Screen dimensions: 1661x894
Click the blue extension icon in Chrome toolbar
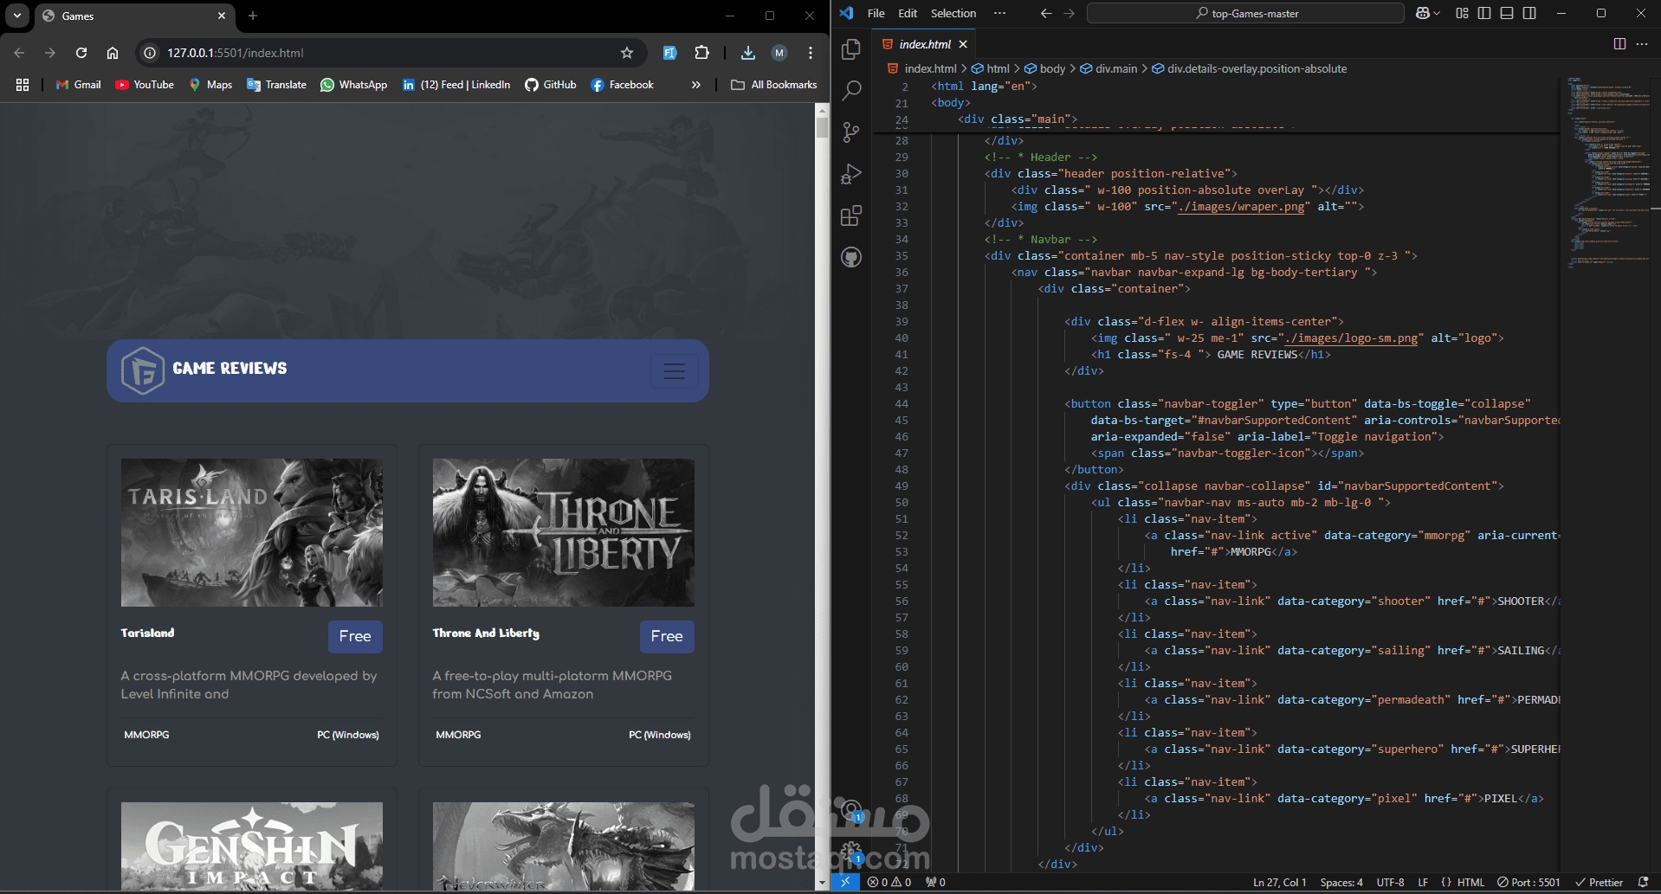click(669, 53)
